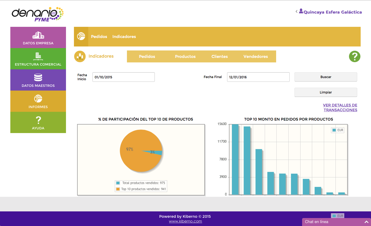The width and height of the screenshot is (371, 226).
Task: Open the VER DETALLES DE TRANSACCIONES link
Action: coord(340,107)
